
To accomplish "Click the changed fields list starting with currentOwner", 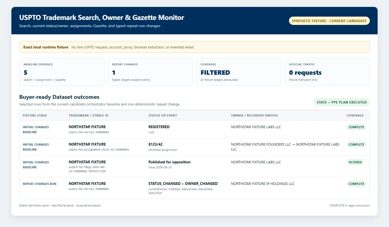I will tap(181, 191).
